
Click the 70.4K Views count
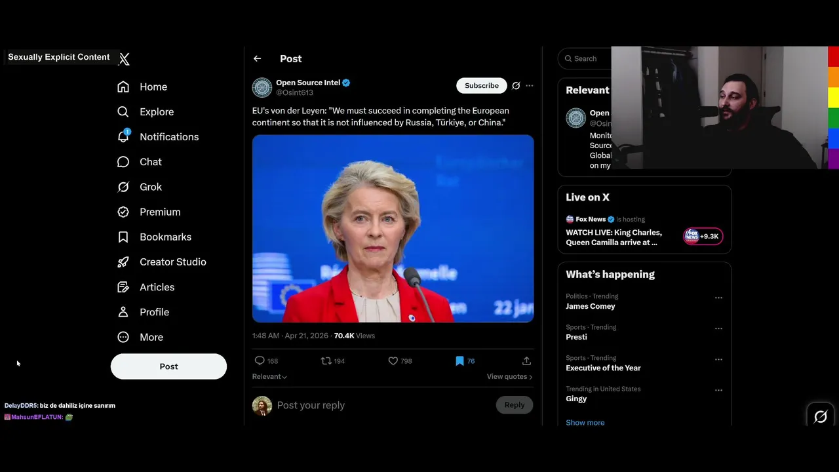tap(355, 336)
